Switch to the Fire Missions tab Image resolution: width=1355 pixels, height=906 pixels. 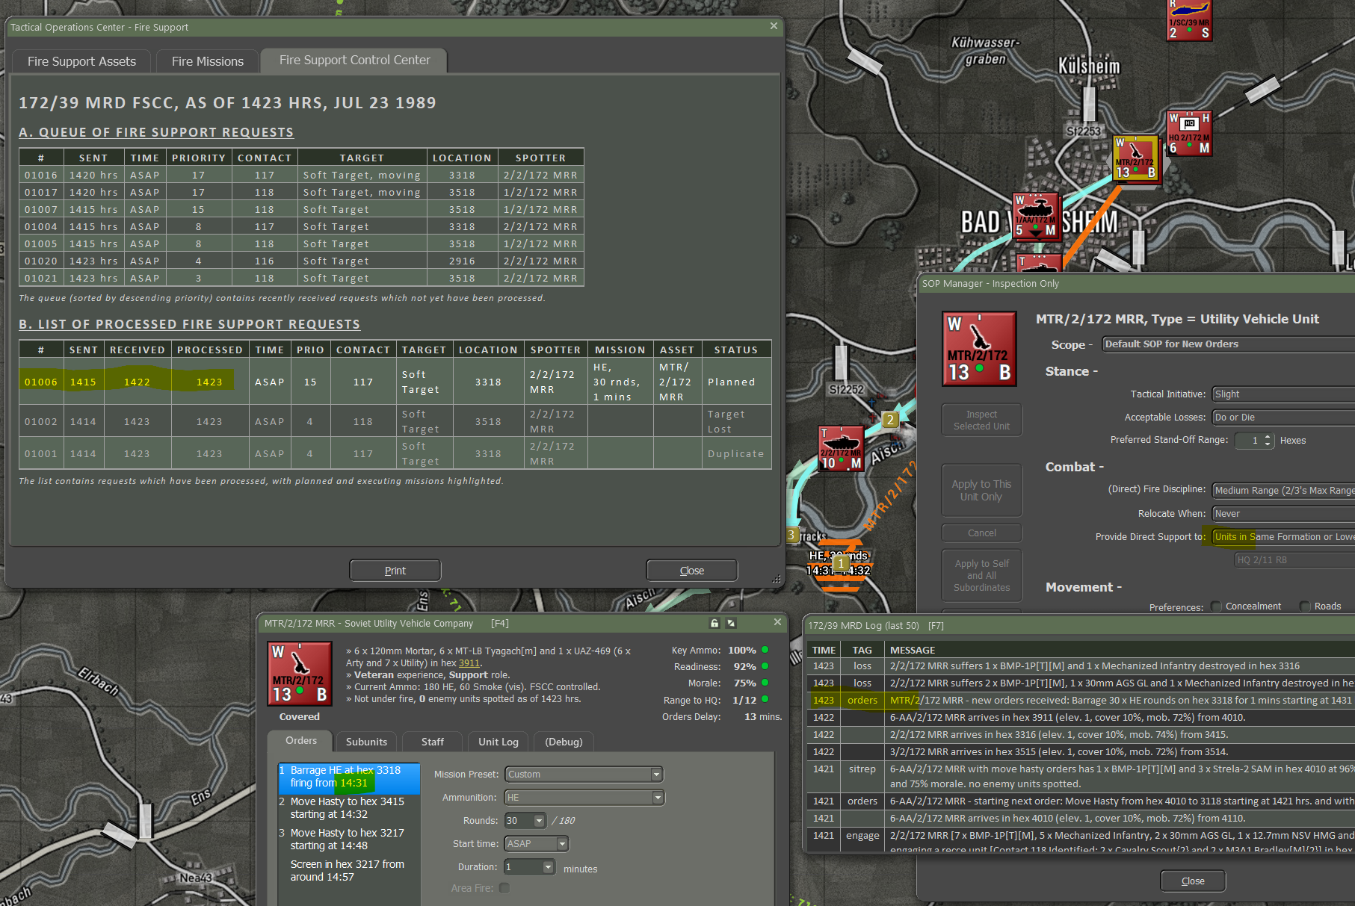pyautogui.click(x=208, y=61)
